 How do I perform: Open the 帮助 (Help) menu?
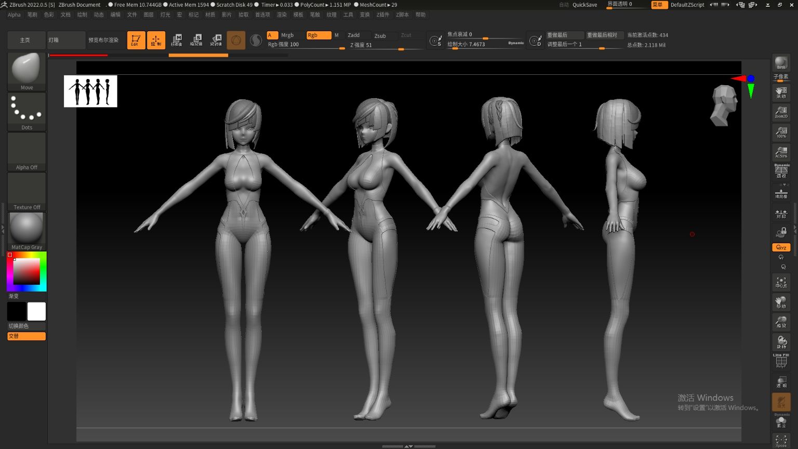[x=420, y=15]
